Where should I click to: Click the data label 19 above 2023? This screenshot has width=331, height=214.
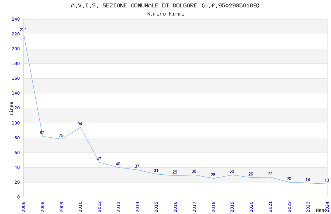(x=308, y=180)
